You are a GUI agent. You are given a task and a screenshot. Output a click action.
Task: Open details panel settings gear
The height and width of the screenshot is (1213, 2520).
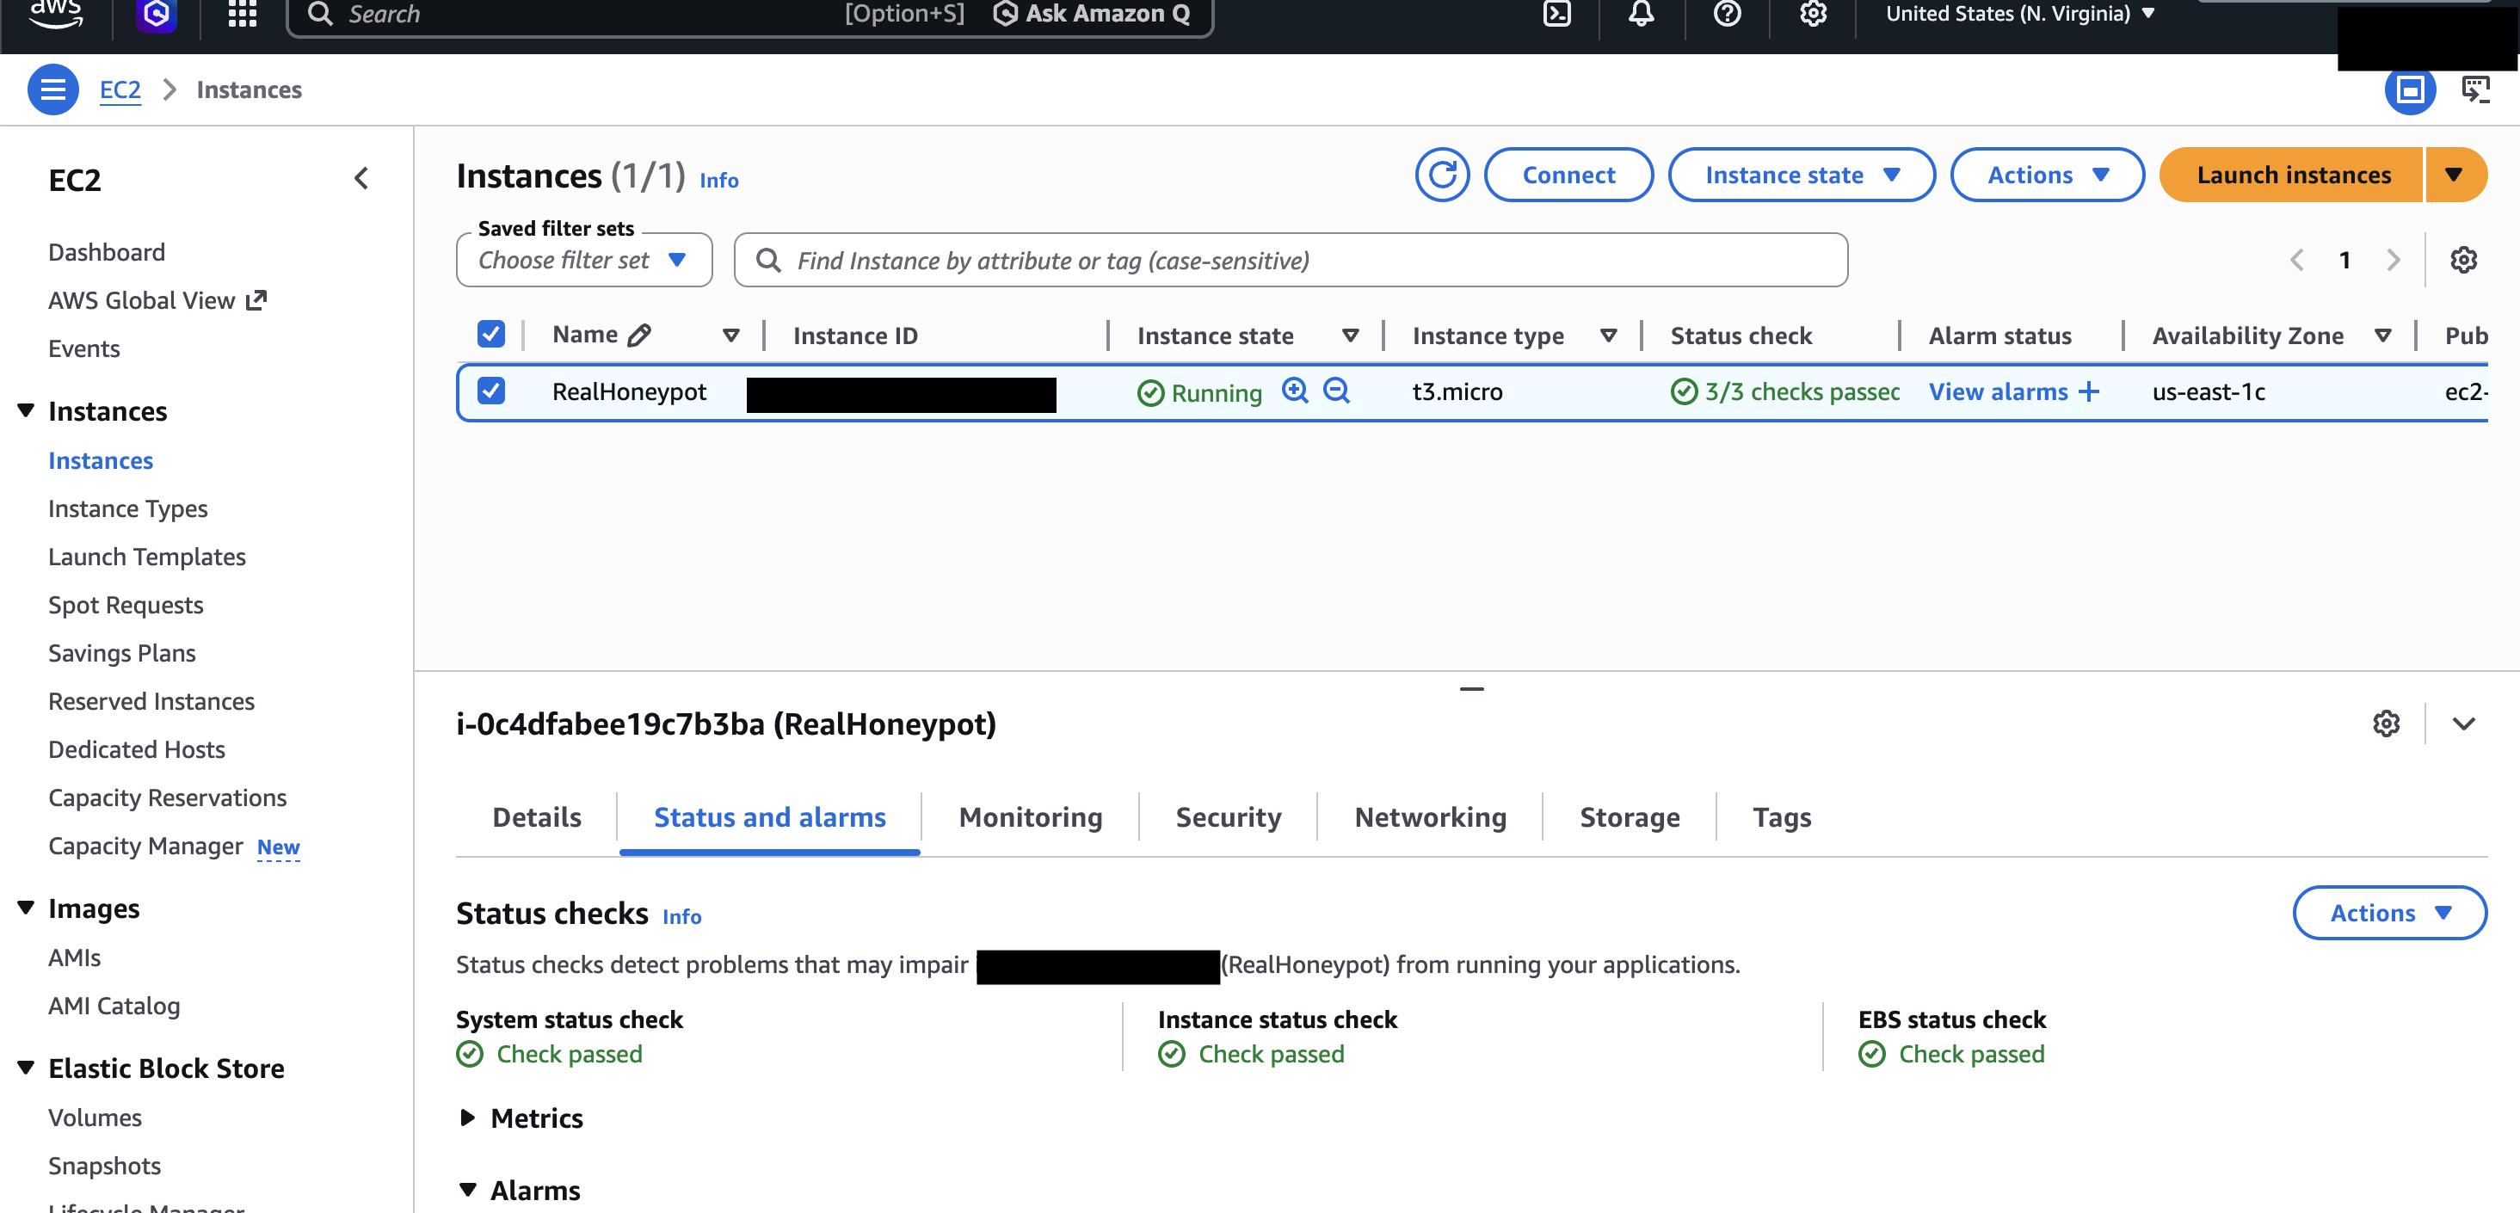2386,723
